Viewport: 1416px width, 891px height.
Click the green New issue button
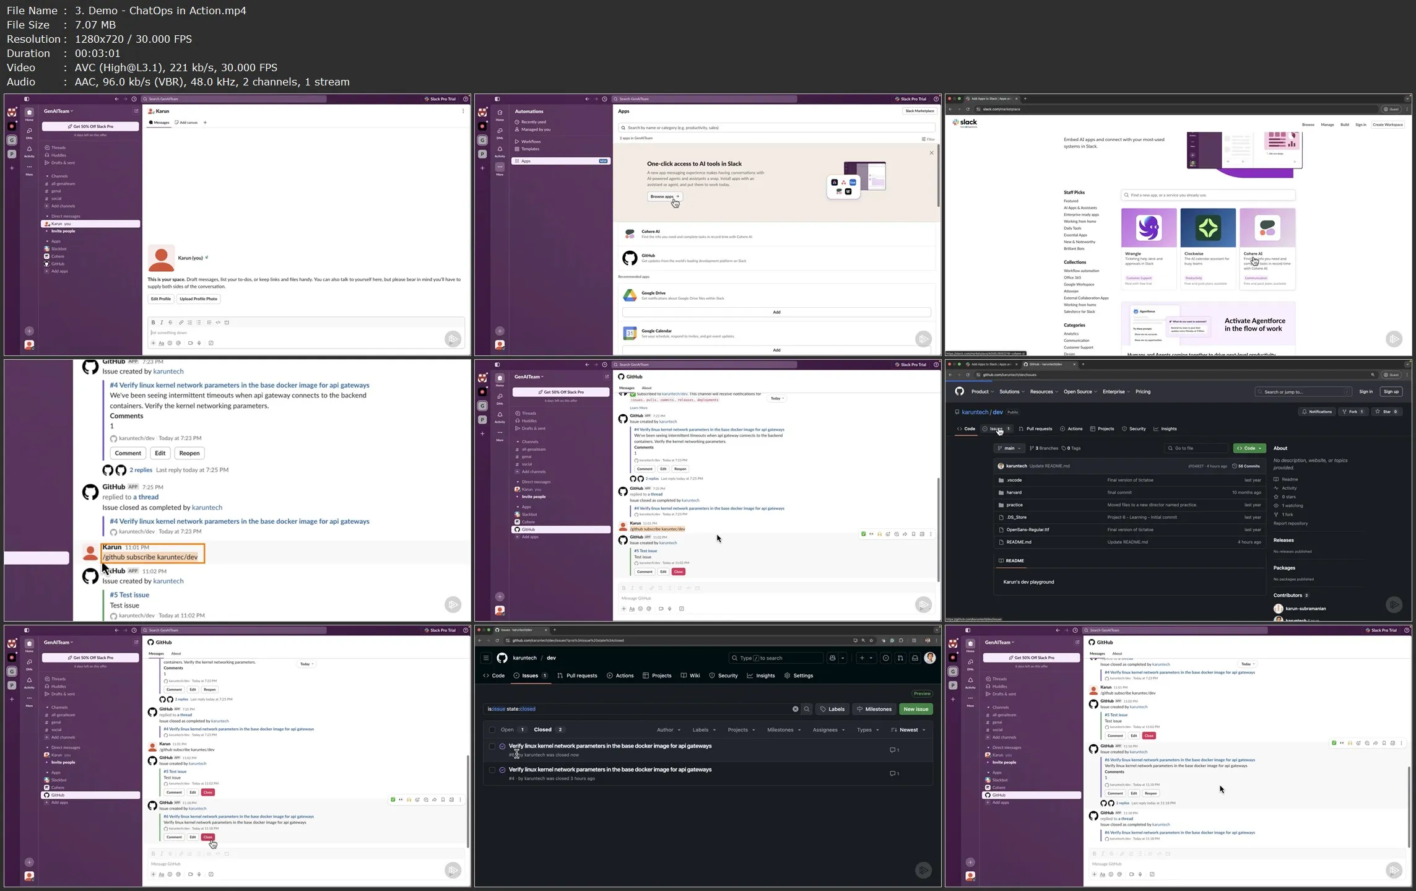(916, 710)
